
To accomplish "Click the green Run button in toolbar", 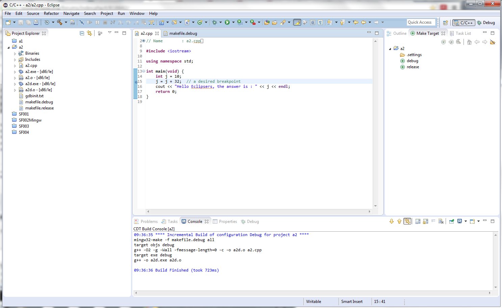I will [227, 22].
